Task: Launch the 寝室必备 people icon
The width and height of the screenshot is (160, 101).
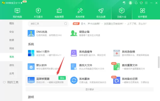Action: (x=74, y=33)
